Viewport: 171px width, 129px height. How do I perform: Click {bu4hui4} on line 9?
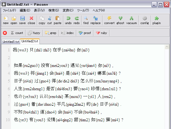coord(91,112)
